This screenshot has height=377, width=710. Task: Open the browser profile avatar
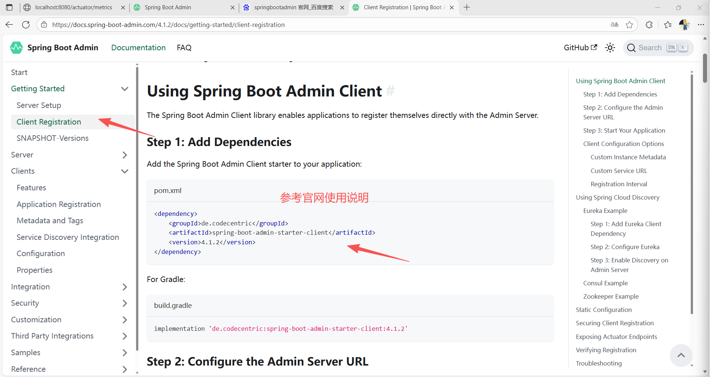684,25
